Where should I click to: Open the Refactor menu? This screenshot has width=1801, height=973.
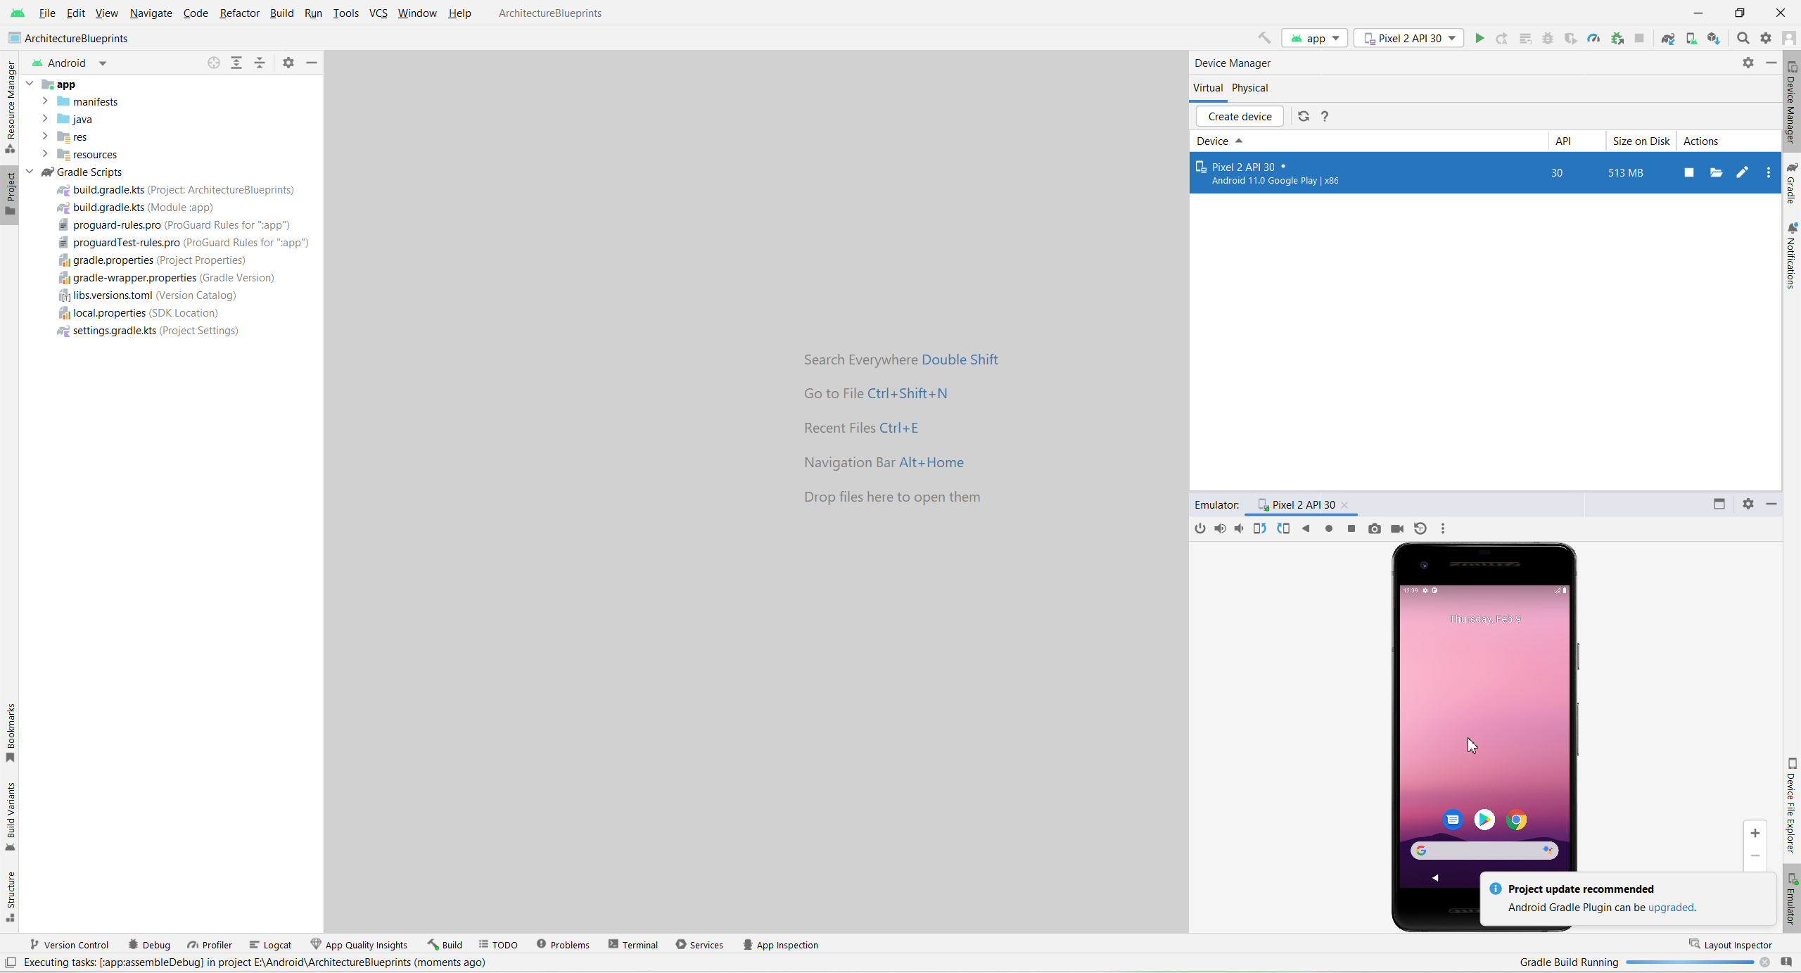(239, 13)
